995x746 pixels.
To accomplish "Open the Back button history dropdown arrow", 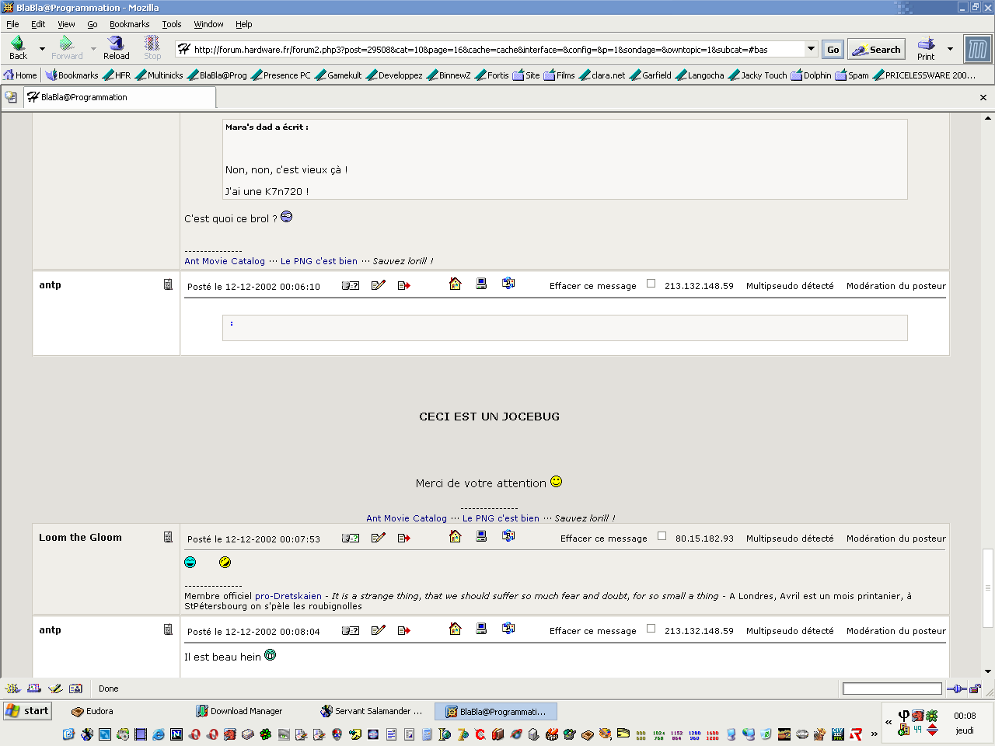I will click(x=42, y=49).
